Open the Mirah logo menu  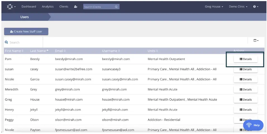coord(11,7)
